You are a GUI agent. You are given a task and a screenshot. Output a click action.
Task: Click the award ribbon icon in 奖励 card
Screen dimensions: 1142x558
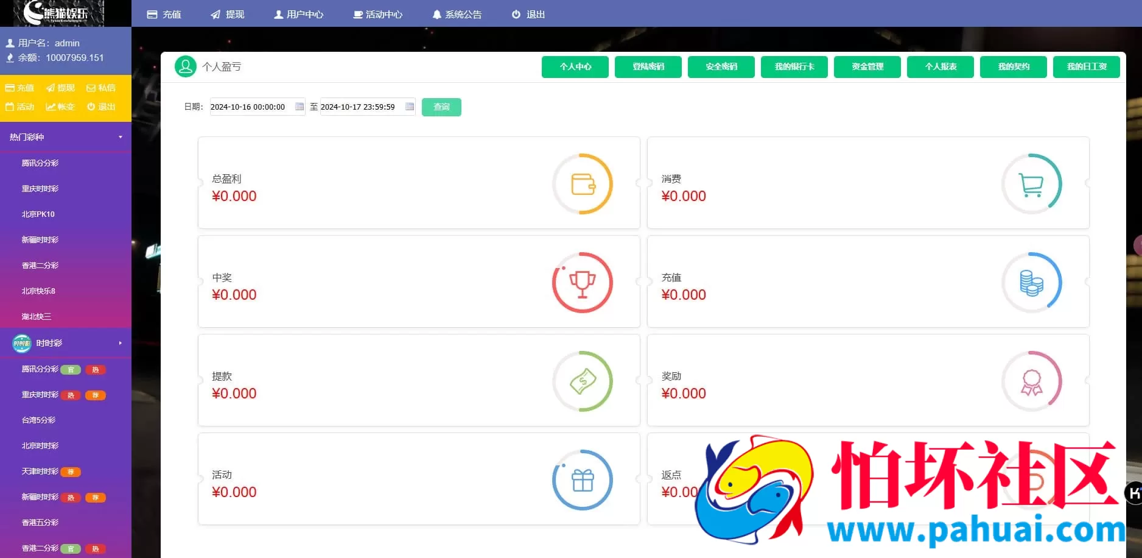(x=1031, y=382)
